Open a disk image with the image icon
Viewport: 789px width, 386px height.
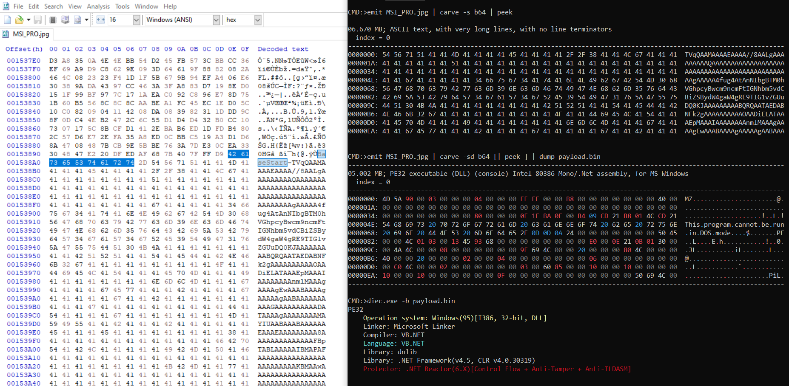77,20
